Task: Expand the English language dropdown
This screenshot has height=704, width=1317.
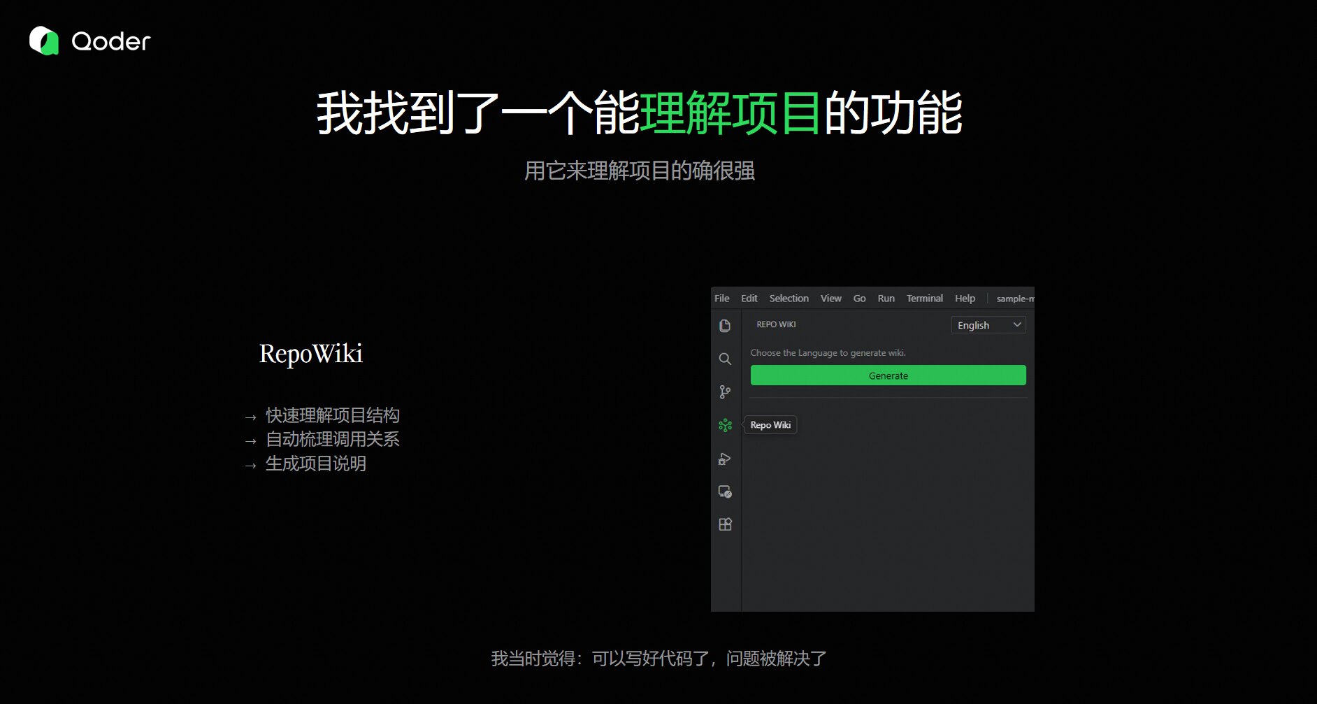Action: 988,325
